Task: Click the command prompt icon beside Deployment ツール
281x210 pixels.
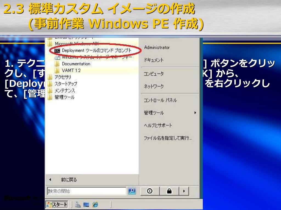Action: coord(57,51)
